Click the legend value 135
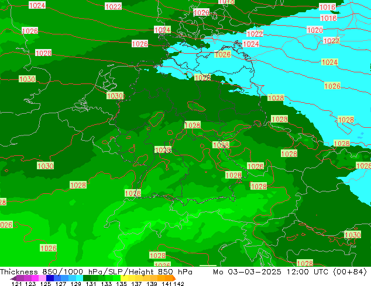Image resolution: width=371 pixels, height=286 pixels. (x=121, y=284)
